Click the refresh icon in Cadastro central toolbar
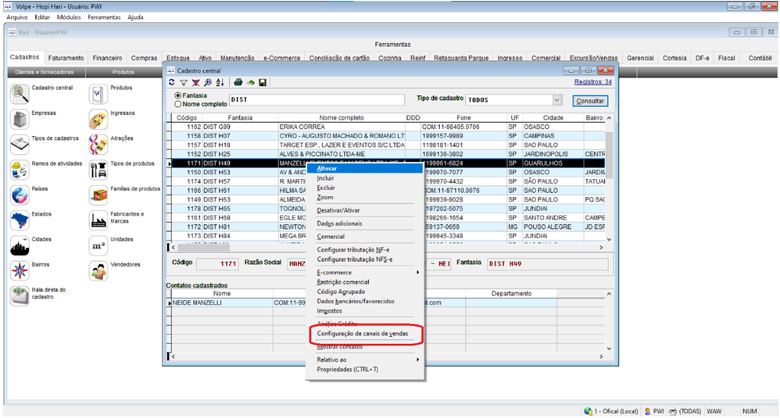 coord(172,82)
